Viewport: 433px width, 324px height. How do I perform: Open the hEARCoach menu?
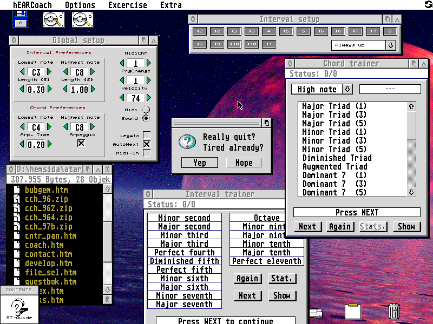(32, 5)
